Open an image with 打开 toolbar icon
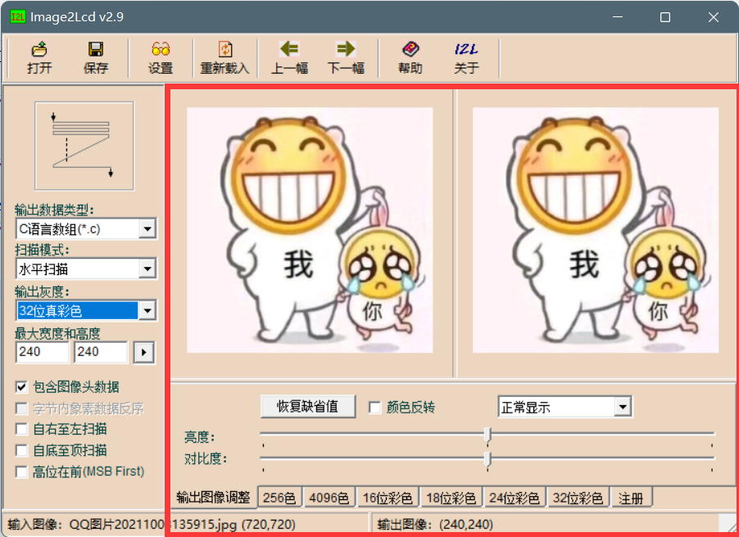The width and height of the screenshot is (739, 537). 39,58
